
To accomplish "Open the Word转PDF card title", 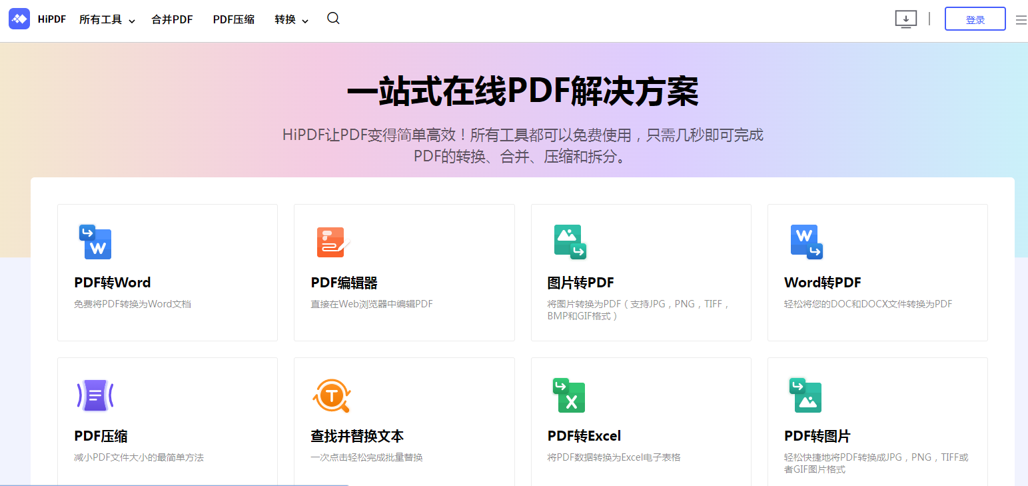I will [822, 283].
